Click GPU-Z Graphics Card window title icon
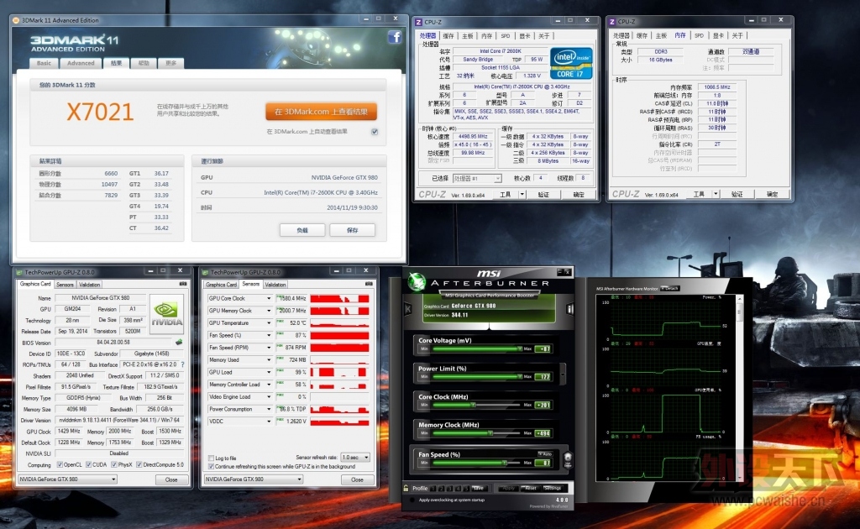The width and height of the screenshot is (860, 529). click(19, 272)
